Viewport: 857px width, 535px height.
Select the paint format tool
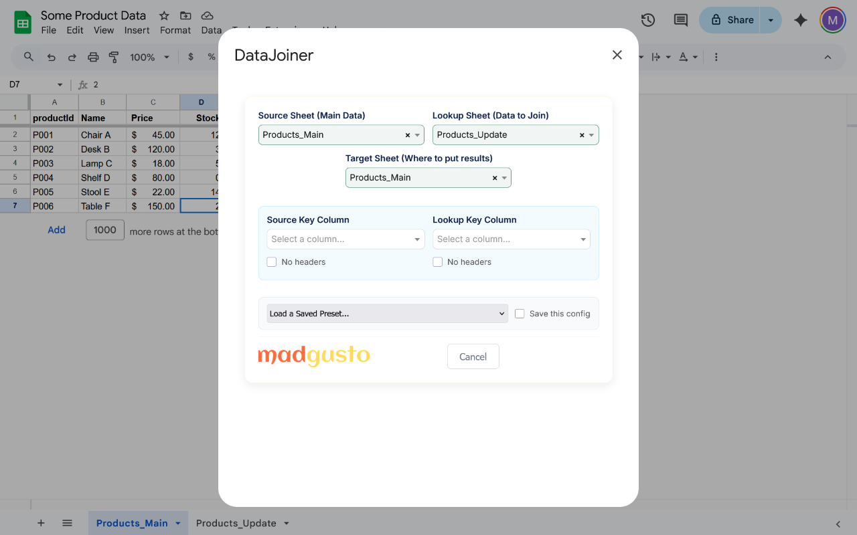[114, 57]
